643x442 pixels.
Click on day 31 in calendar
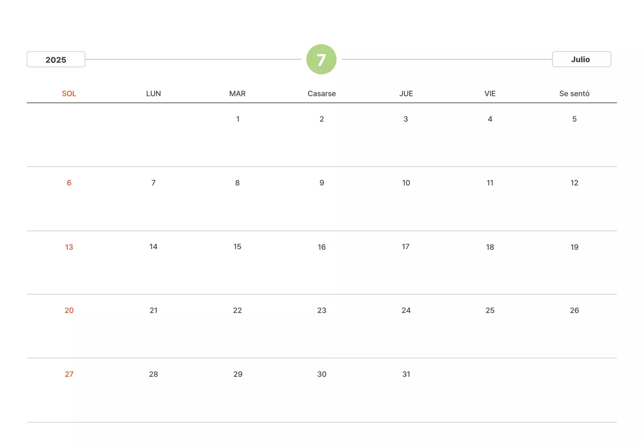coord(406,374)
